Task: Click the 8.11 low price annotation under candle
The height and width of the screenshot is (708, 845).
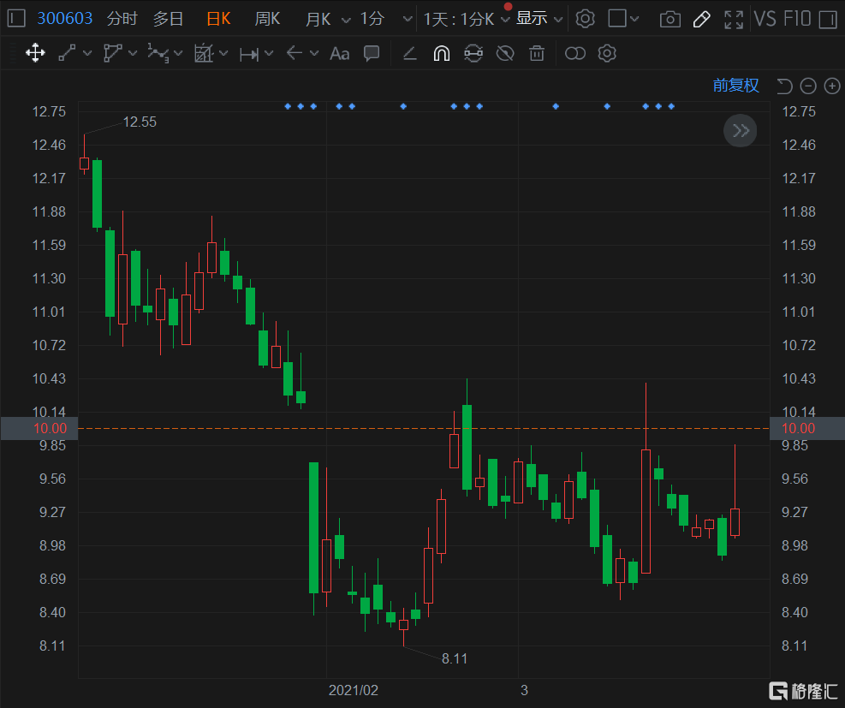Action: tap(455, 658)
